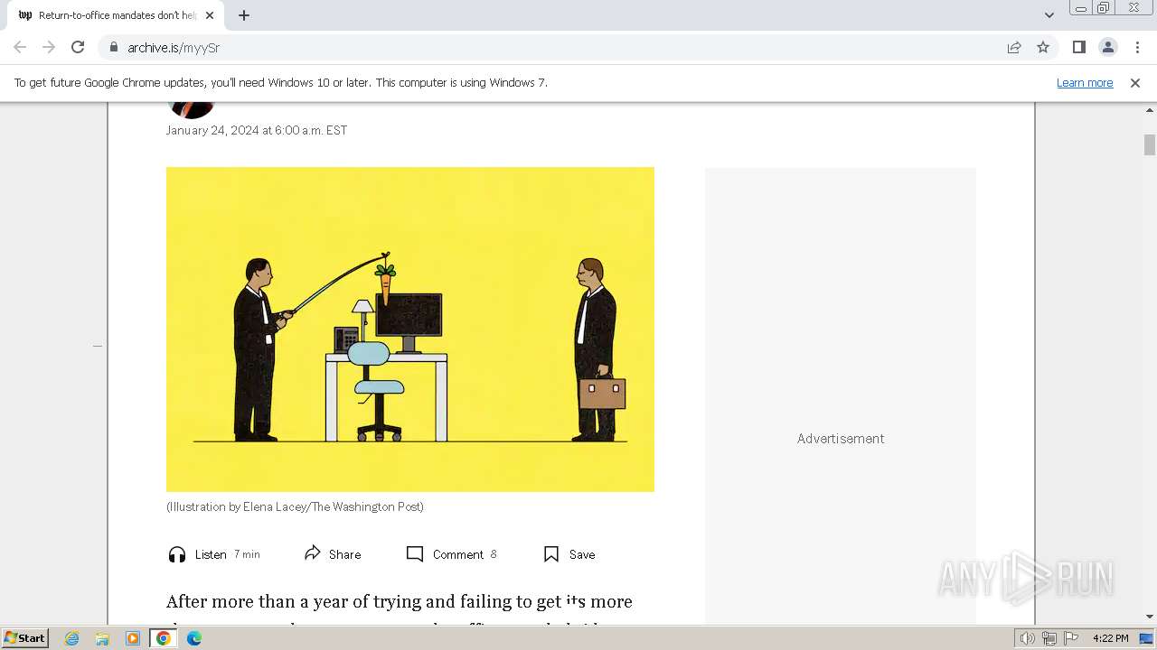Open a new tab with the plus button

[x=244, y=15]
